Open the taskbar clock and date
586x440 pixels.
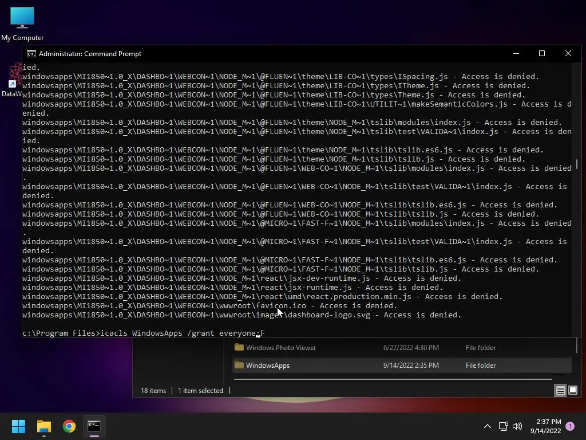[x=545, y=426]
